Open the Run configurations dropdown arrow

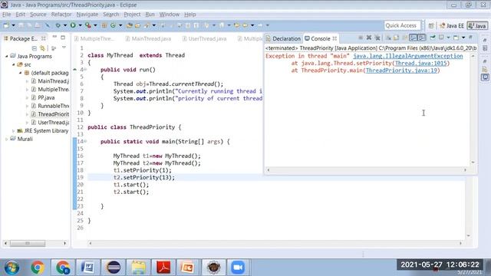coord(80,25)
